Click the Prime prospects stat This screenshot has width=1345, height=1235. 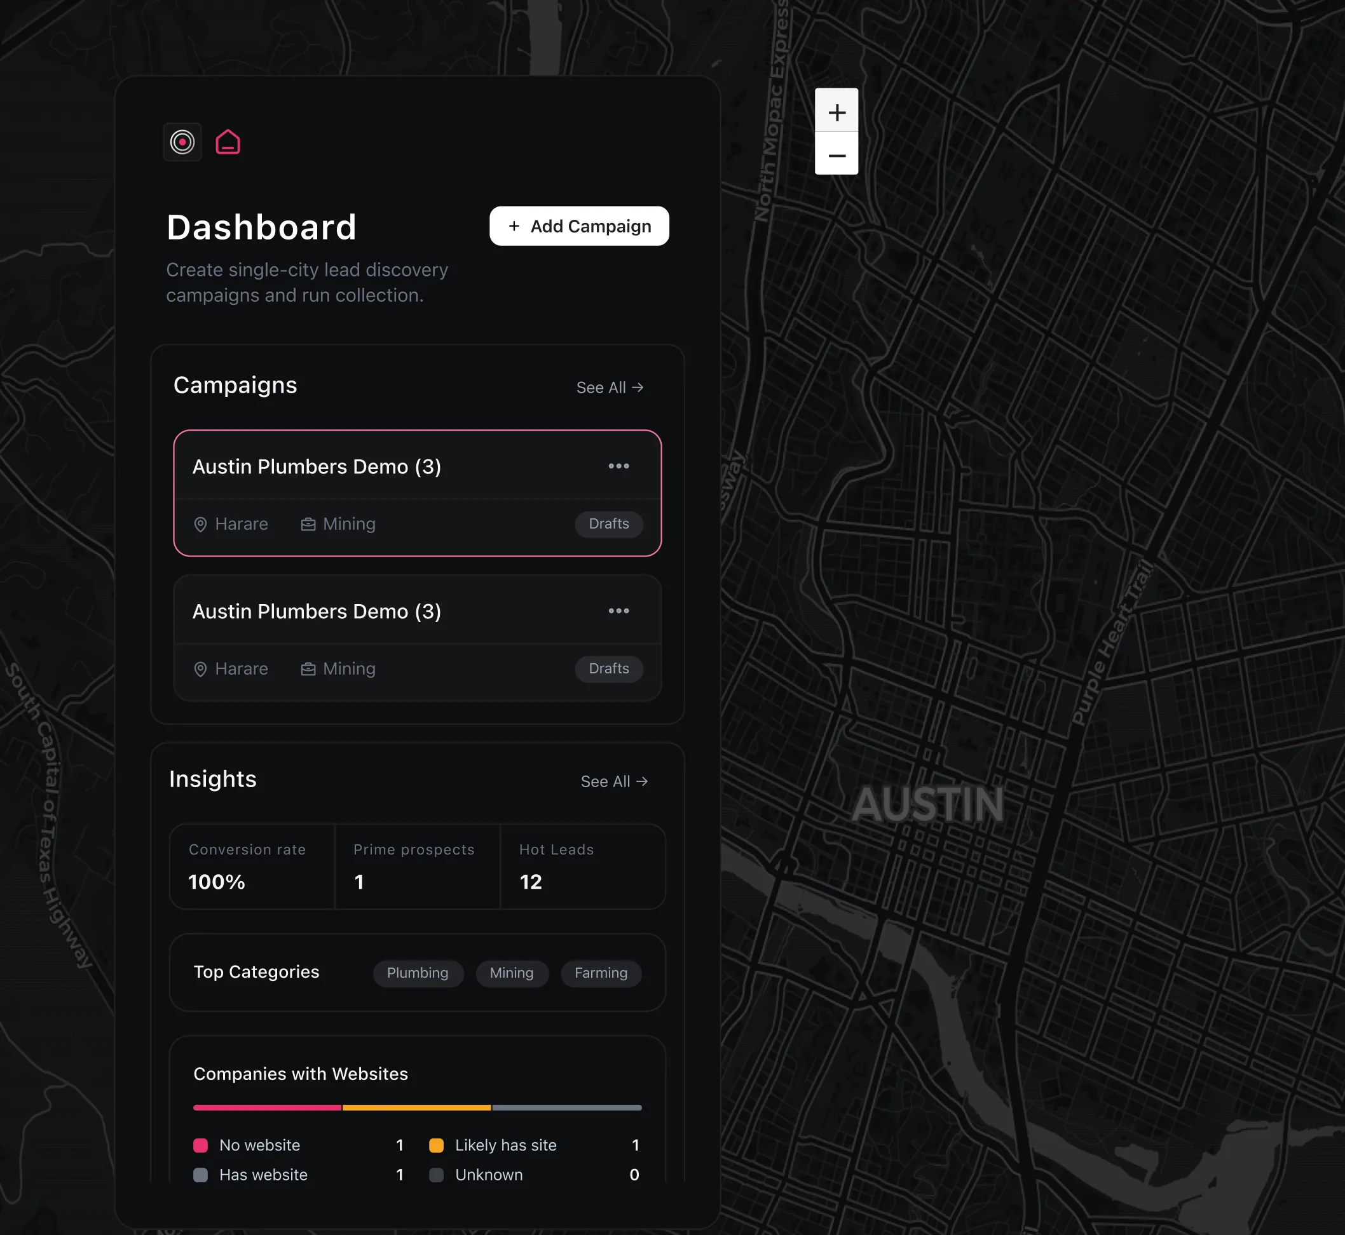point(417,867)
